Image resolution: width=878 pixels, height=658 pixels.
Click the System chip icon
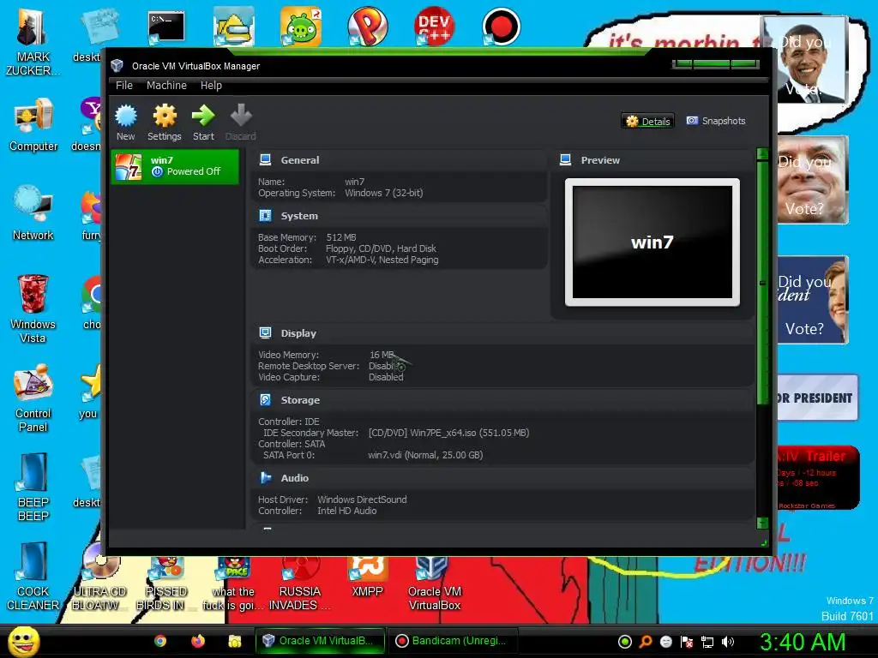pyautogui.click(x=266, y=216)
